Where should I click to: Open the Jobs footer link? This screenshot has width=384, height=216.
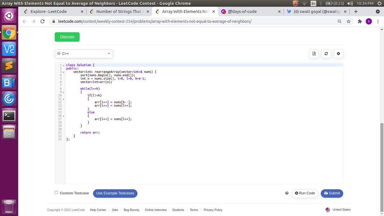115,210
